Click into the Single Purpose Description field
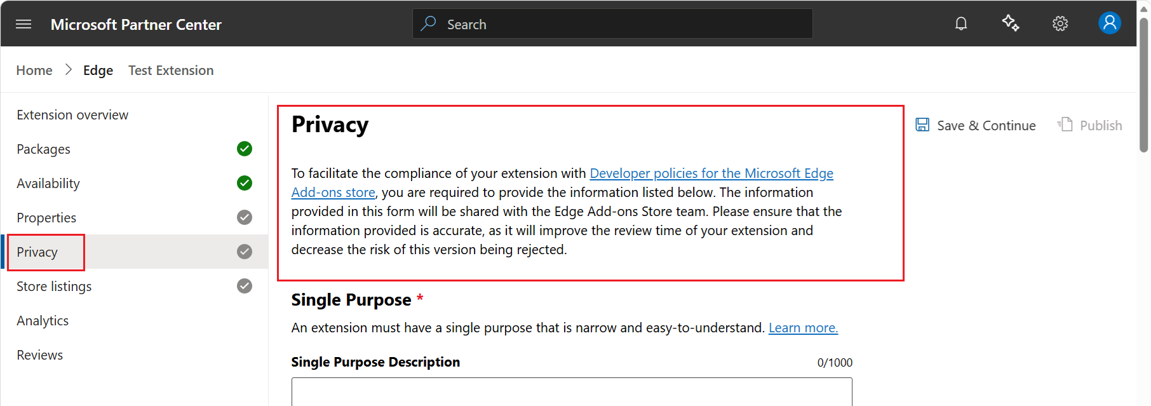Screen dimensions: 1151x406 (572, 392)
